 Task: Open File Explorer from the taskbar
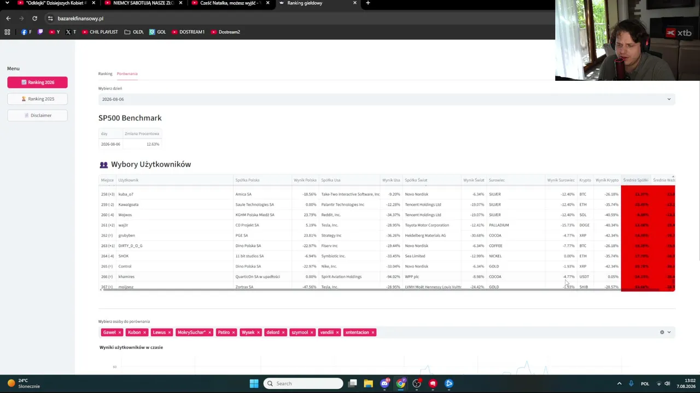click(369, 383)
